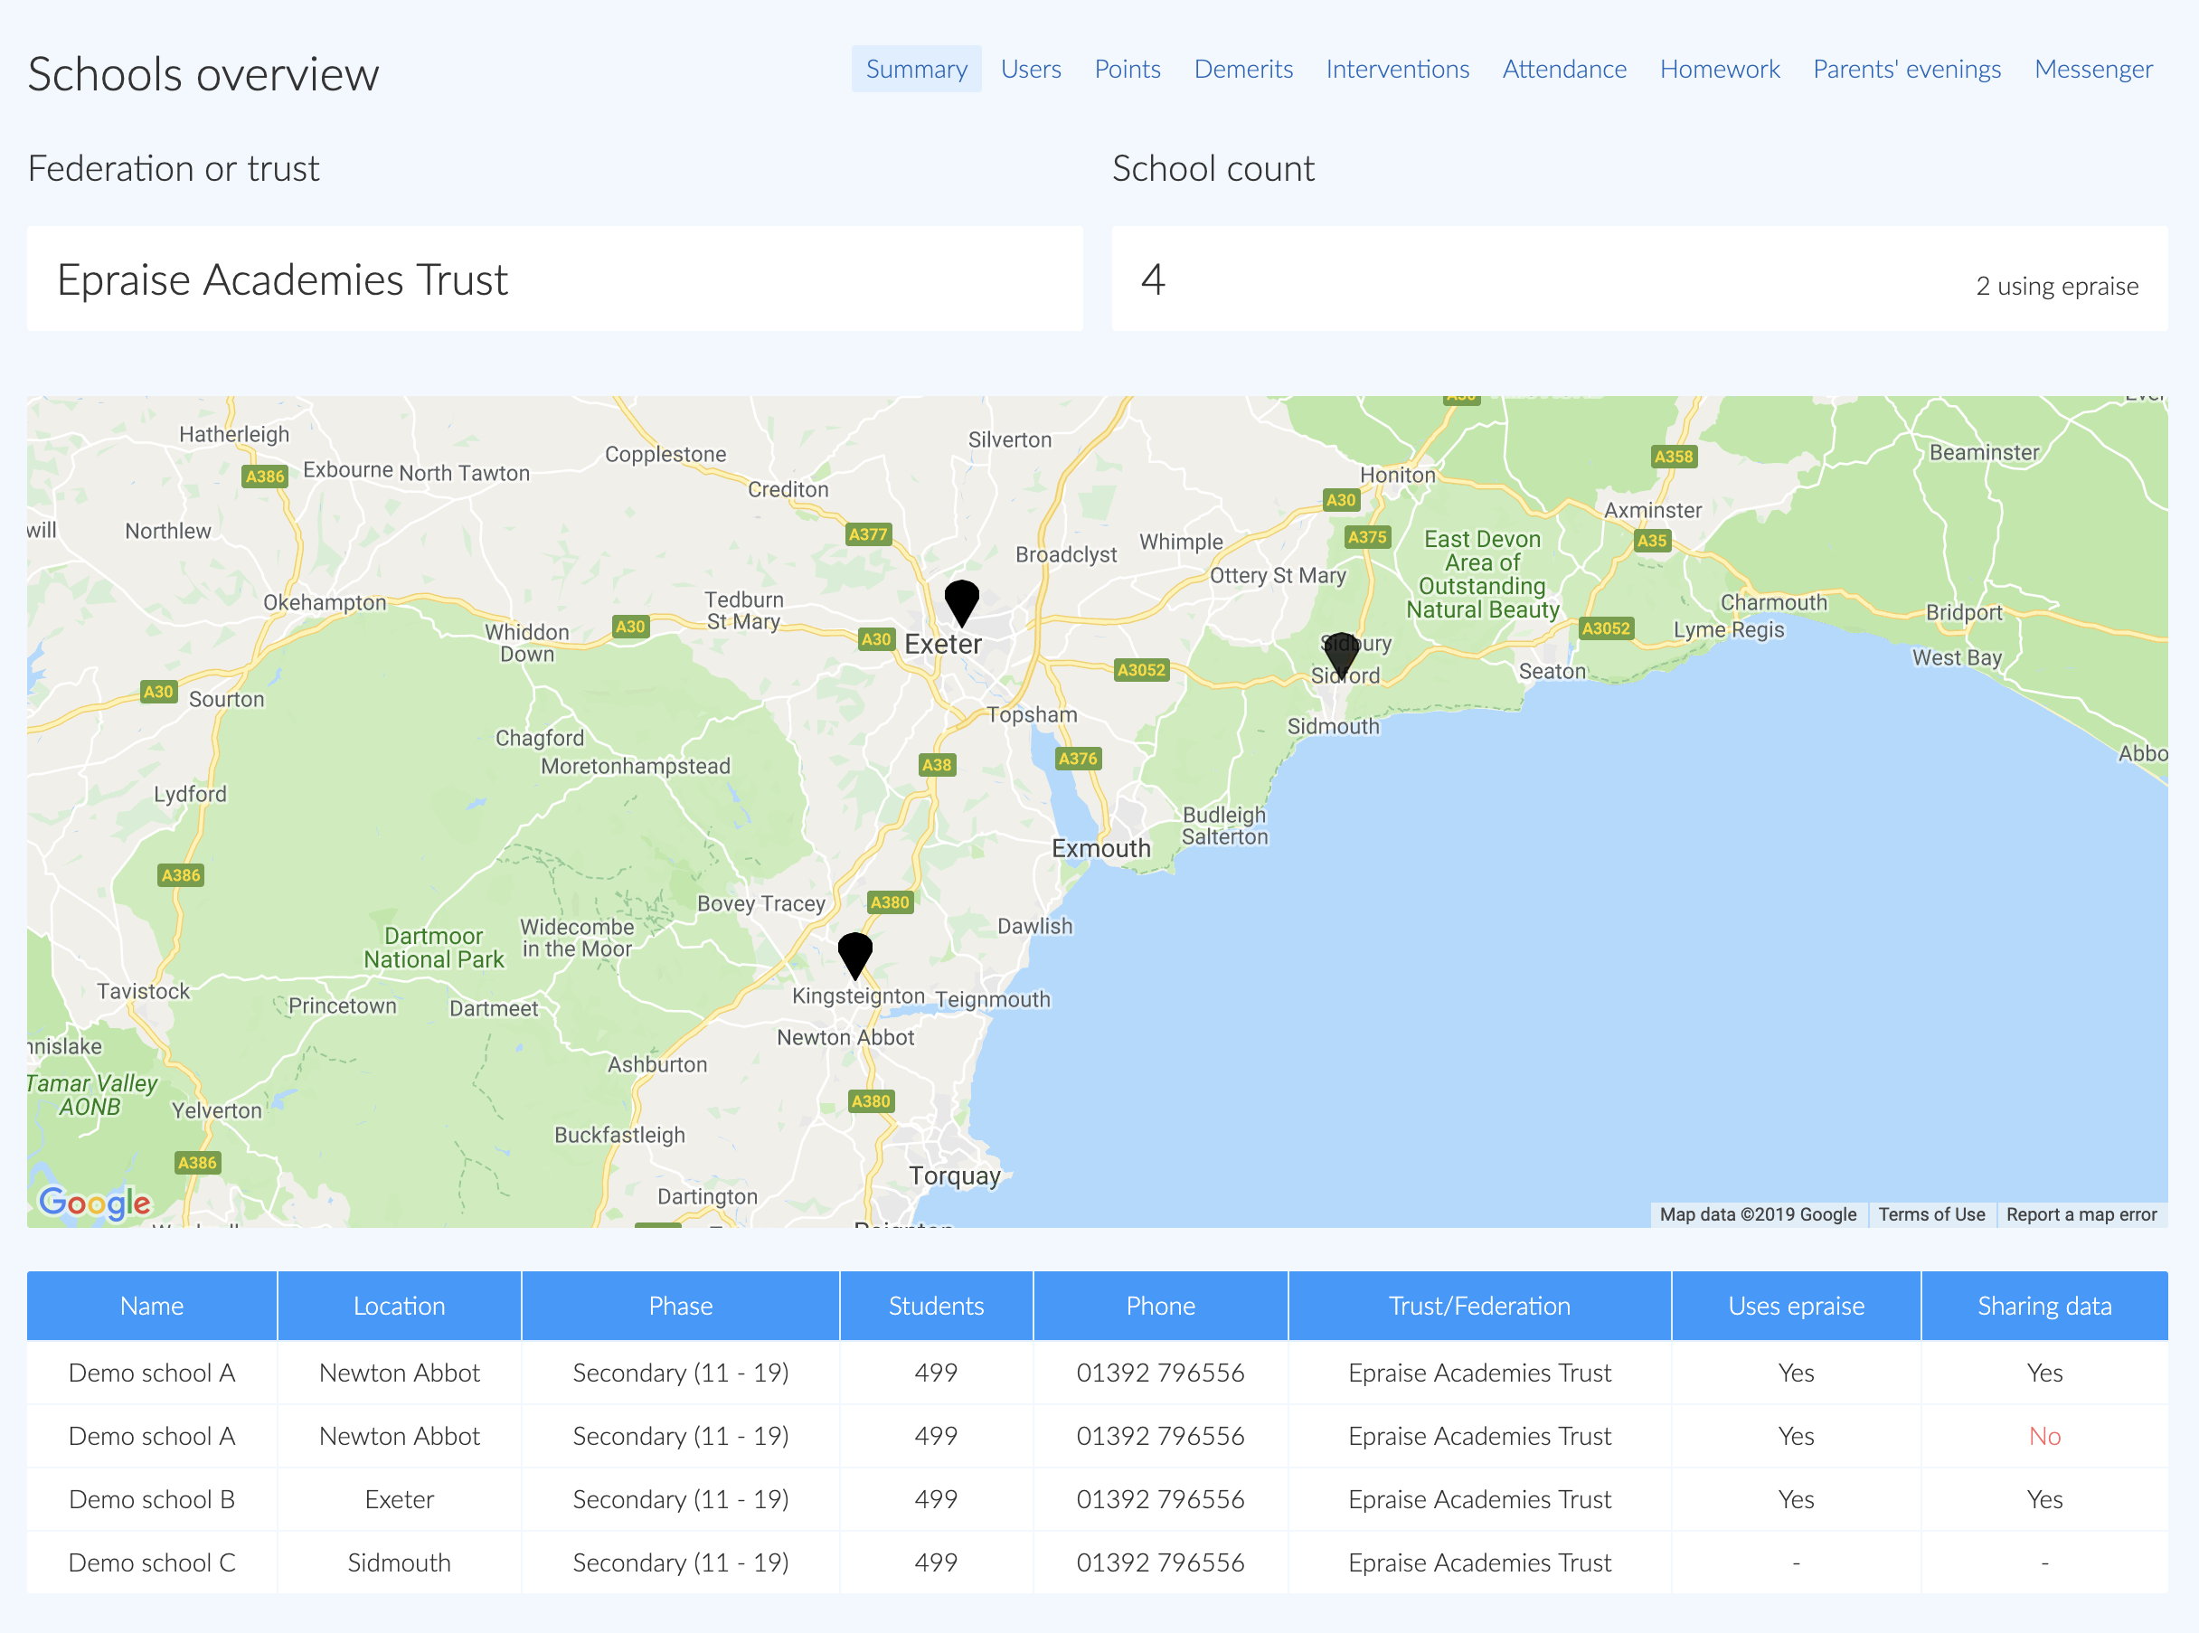This screenshot has width=2199, height=1633.
Task: Click the Google logo on the map
Action: [95, 1202]
